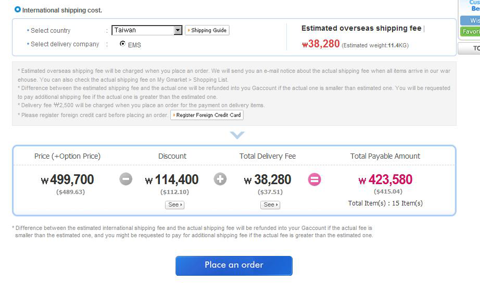The image size is (480, 283).
Task: Expand discount details with See button
Action: tap(174, 205)
